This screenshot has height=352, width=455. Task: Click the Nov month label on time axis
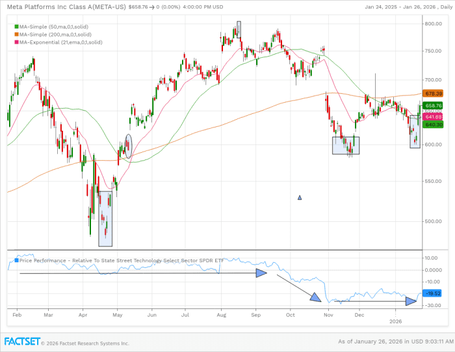(328, 315)
